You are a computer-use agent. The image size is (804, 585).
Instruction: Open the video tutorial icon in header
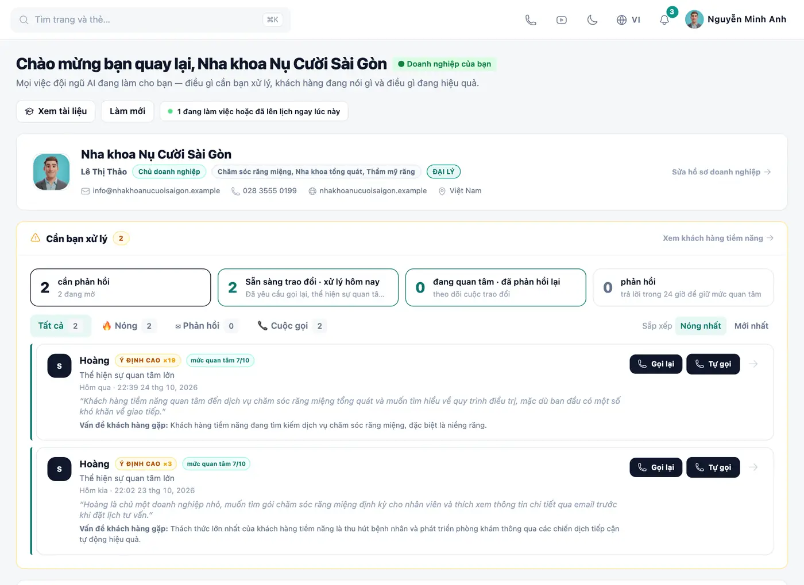(x=562, y=20)
